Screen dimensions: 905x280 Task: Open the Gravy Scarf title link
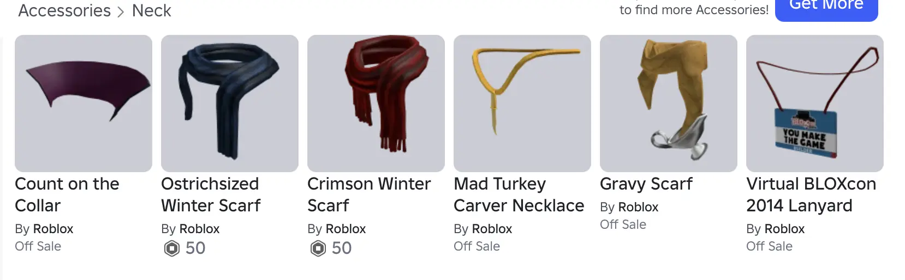pyautogui.click(x=646, y=184)
